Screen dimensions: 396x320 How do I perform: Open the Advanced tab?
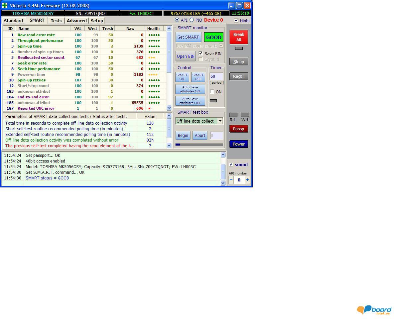76,21
